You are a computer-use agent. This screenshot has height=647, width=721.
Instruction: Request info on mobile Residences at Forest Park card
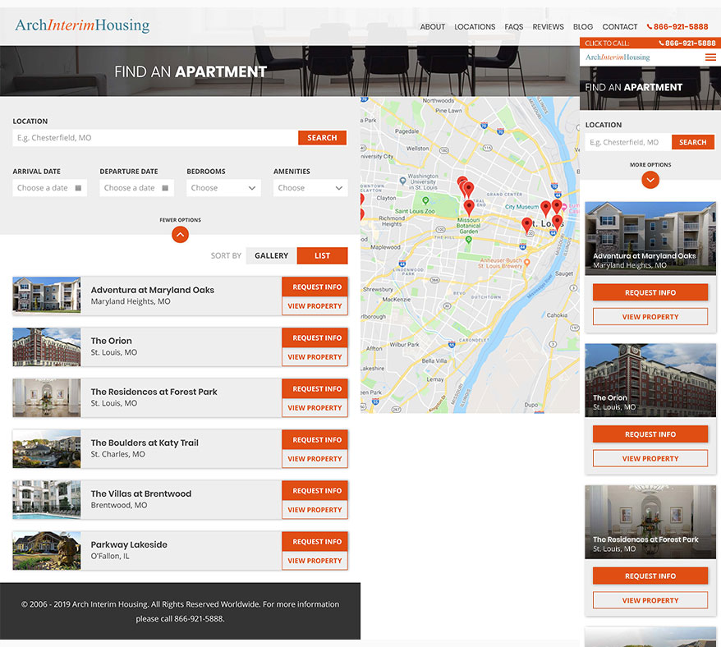[x=650, y=576]
